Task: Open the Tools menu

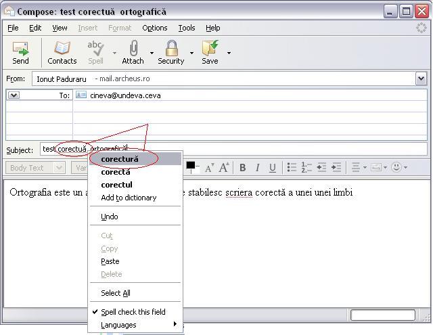Action: tap(187, 28)
